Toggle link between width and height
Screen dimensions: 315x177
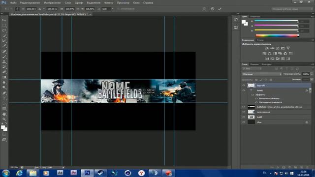tap(78, 9)
